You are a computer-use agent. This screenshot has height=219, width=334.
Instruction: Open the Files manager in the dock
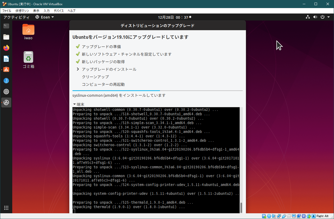tap(6, 37)
